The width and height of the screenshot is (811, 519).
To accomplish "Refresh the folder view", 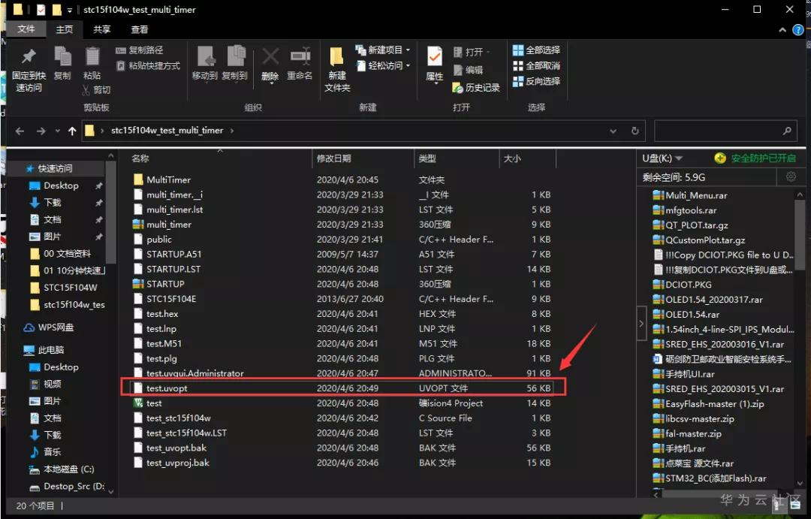I will (635, 131).
